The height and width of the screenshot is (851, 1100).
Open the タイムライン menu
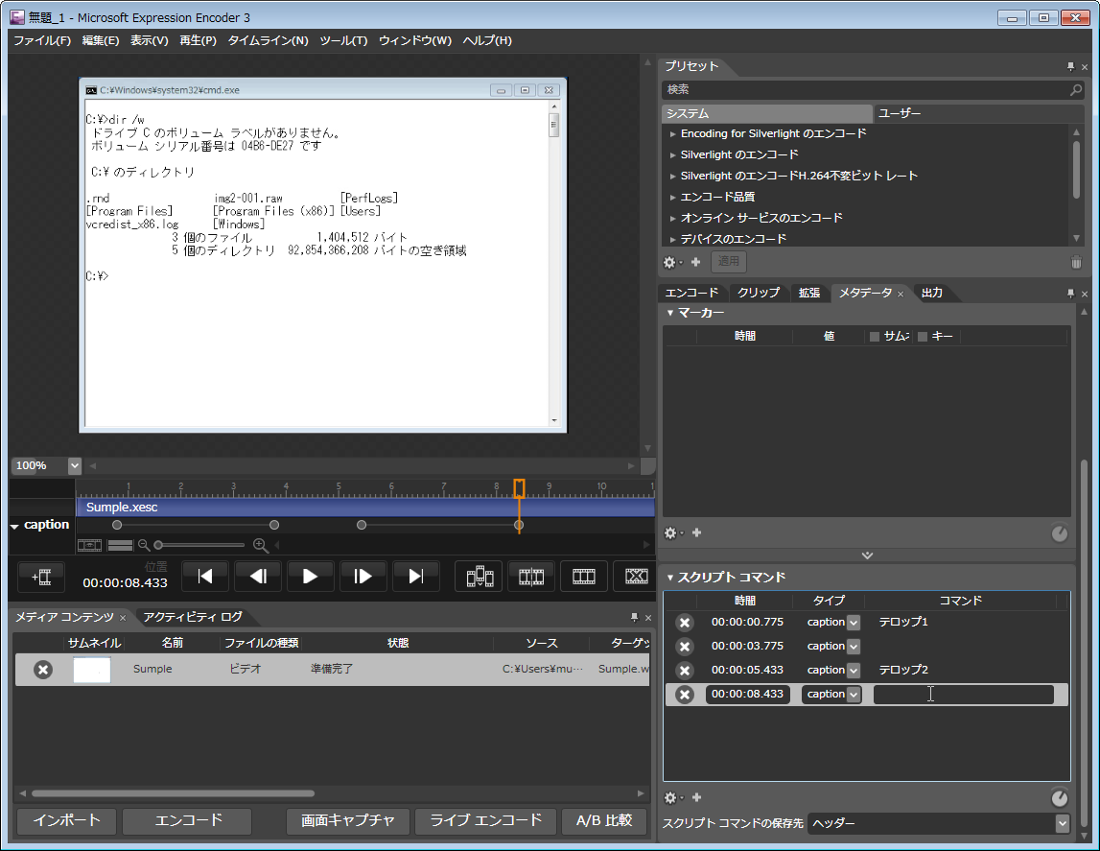[x=268, y=40]
